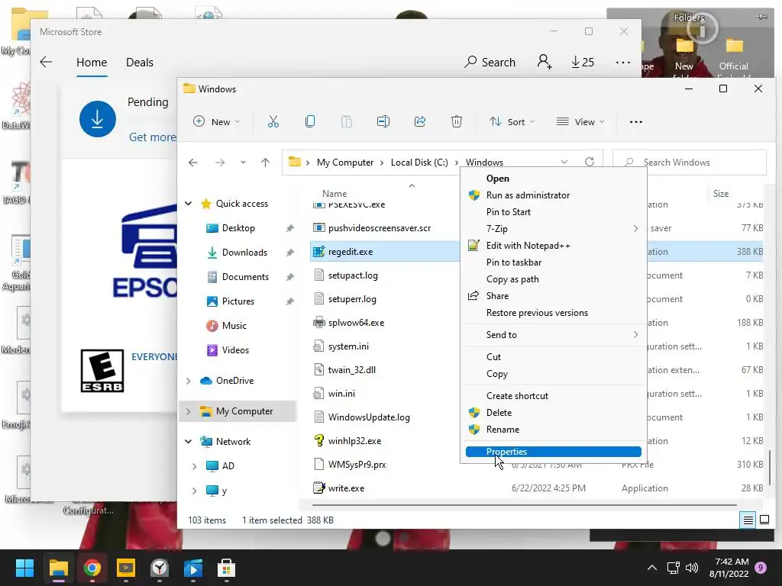
Task: Open Microsoft Store taskbar icon
Action: (226, 568)
